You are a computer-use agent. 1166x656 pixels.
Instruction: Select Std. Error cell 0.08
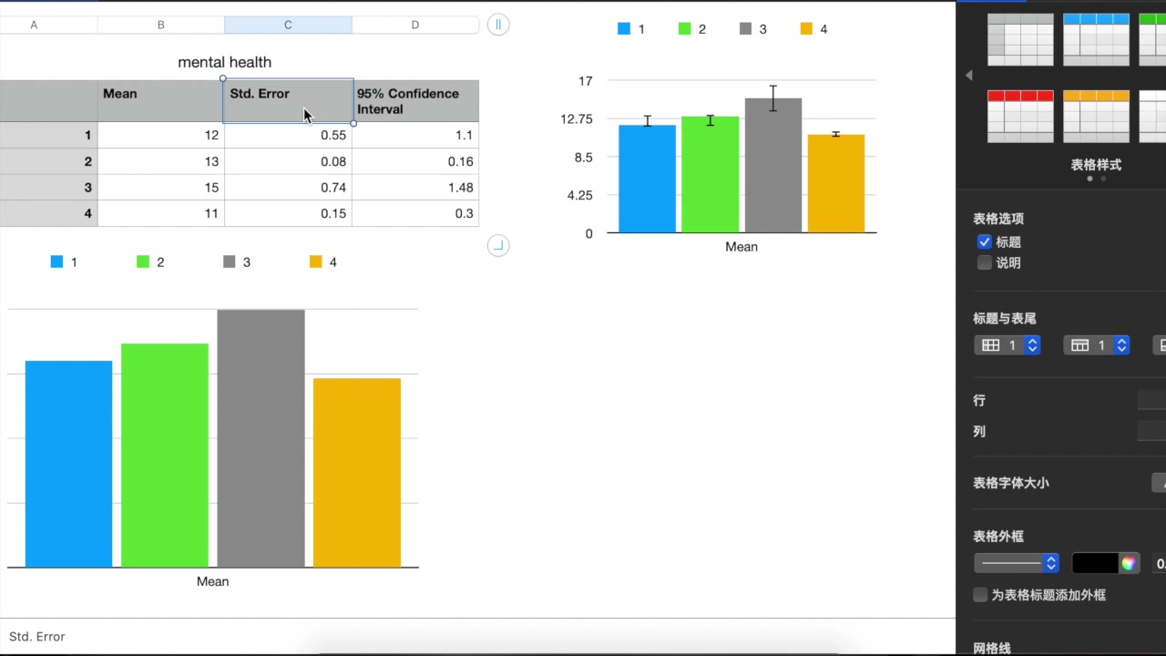point(288,161)
